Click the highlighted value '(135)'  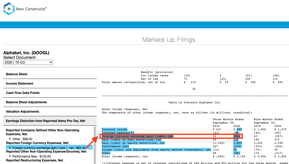[x=237, y=146]
